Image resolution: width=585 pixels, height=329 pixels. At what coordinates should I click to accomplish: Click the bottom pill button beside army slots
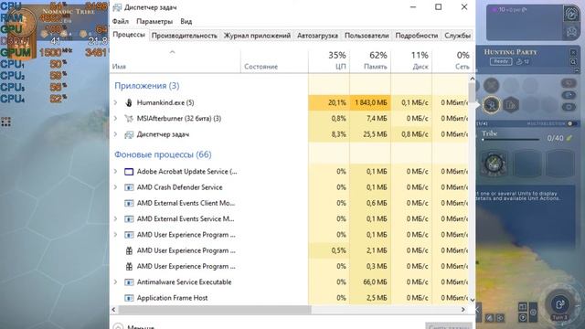pos(569,107)
